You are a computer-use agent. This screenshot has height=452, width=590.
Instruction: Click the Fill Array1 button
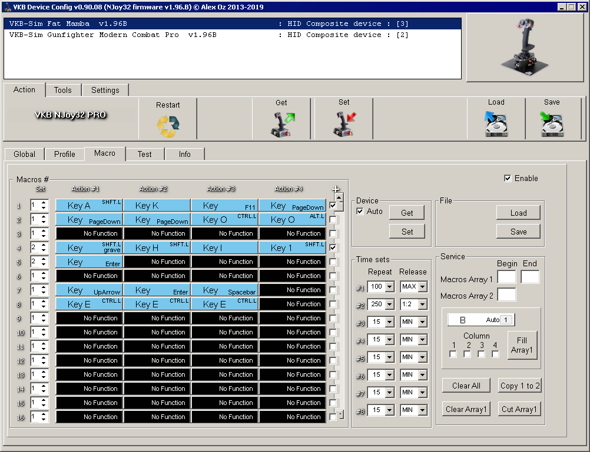pyautogui.click(x=522, y=345)
